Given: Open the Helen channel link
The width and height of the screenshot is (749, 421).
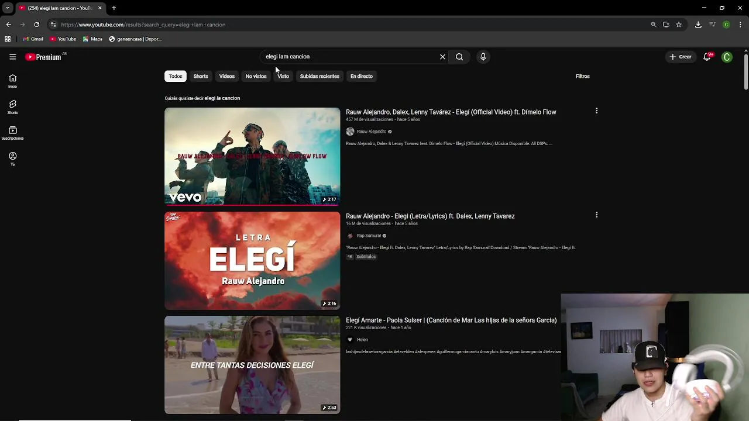Looking at the screenshot, I should coord(362,340).
